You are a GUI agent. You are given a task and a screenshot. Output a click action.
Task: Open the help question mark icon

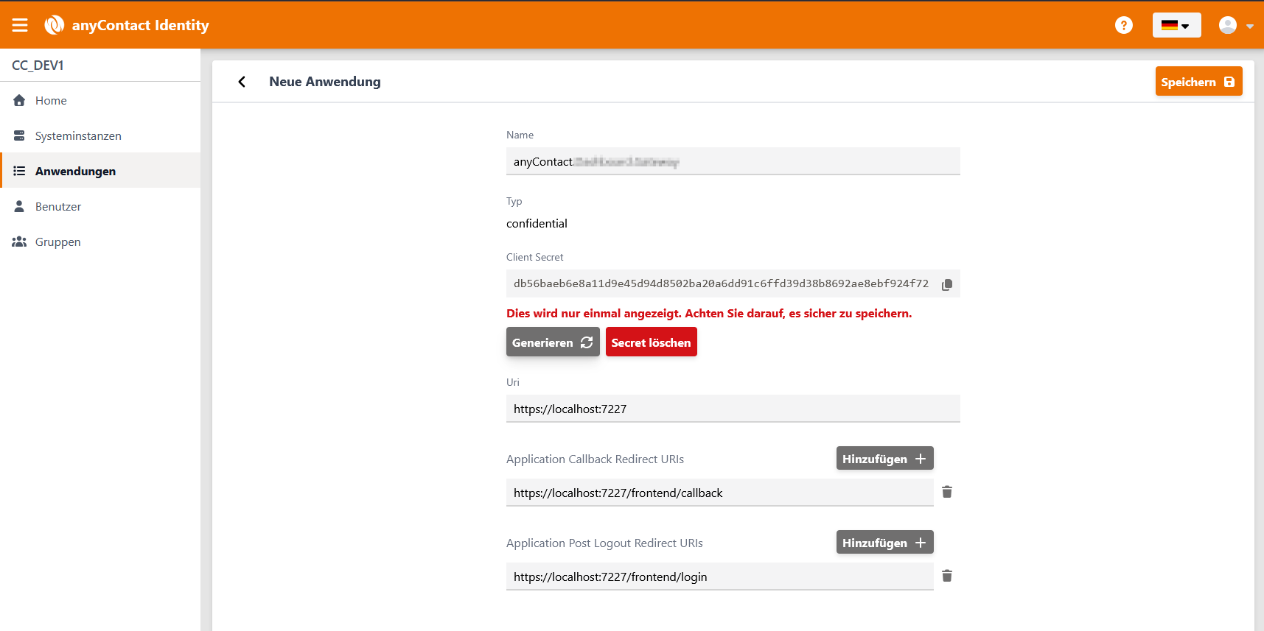(x=1123, y=26)
